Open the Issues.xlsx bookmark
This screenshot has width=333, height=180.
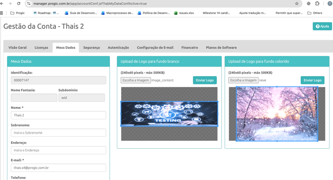click(184, 13)
